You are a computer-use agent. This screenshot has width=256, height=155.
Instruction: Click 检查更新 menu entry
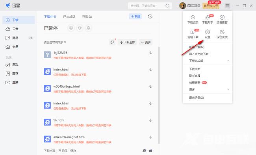[x=195, y=83]
